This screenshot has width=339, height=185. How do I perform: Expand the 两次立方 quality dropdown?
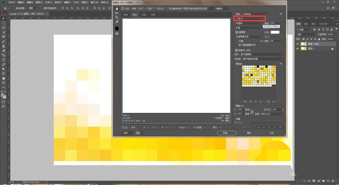point(272,114)
